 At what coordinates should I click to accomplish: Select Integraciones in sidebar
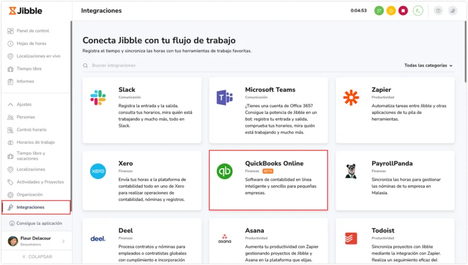click(x=36, y=207)
